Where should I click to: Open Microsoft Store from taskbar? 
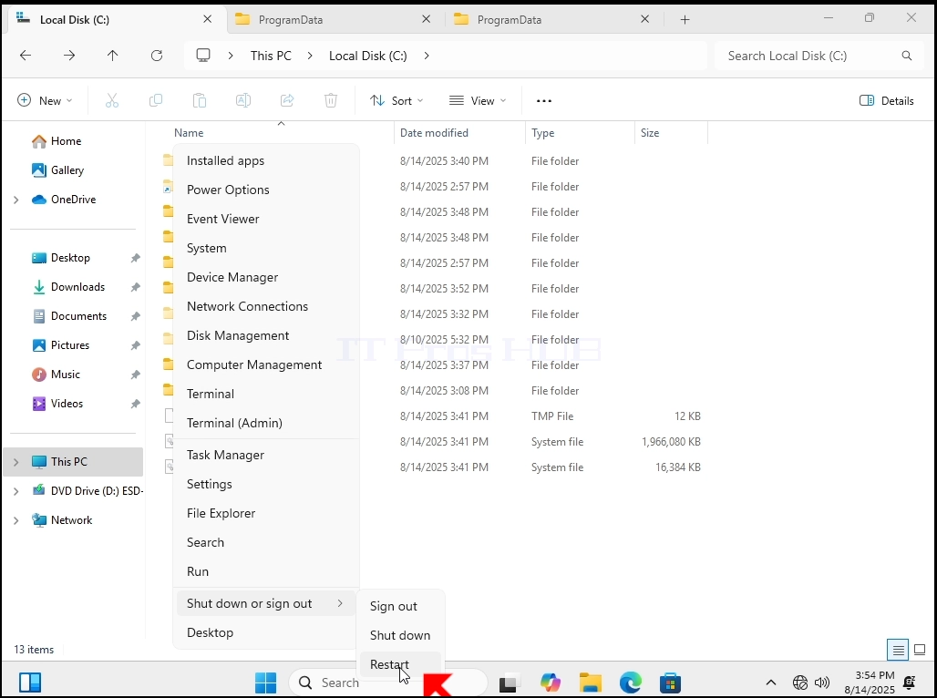[x=670, y=683]
